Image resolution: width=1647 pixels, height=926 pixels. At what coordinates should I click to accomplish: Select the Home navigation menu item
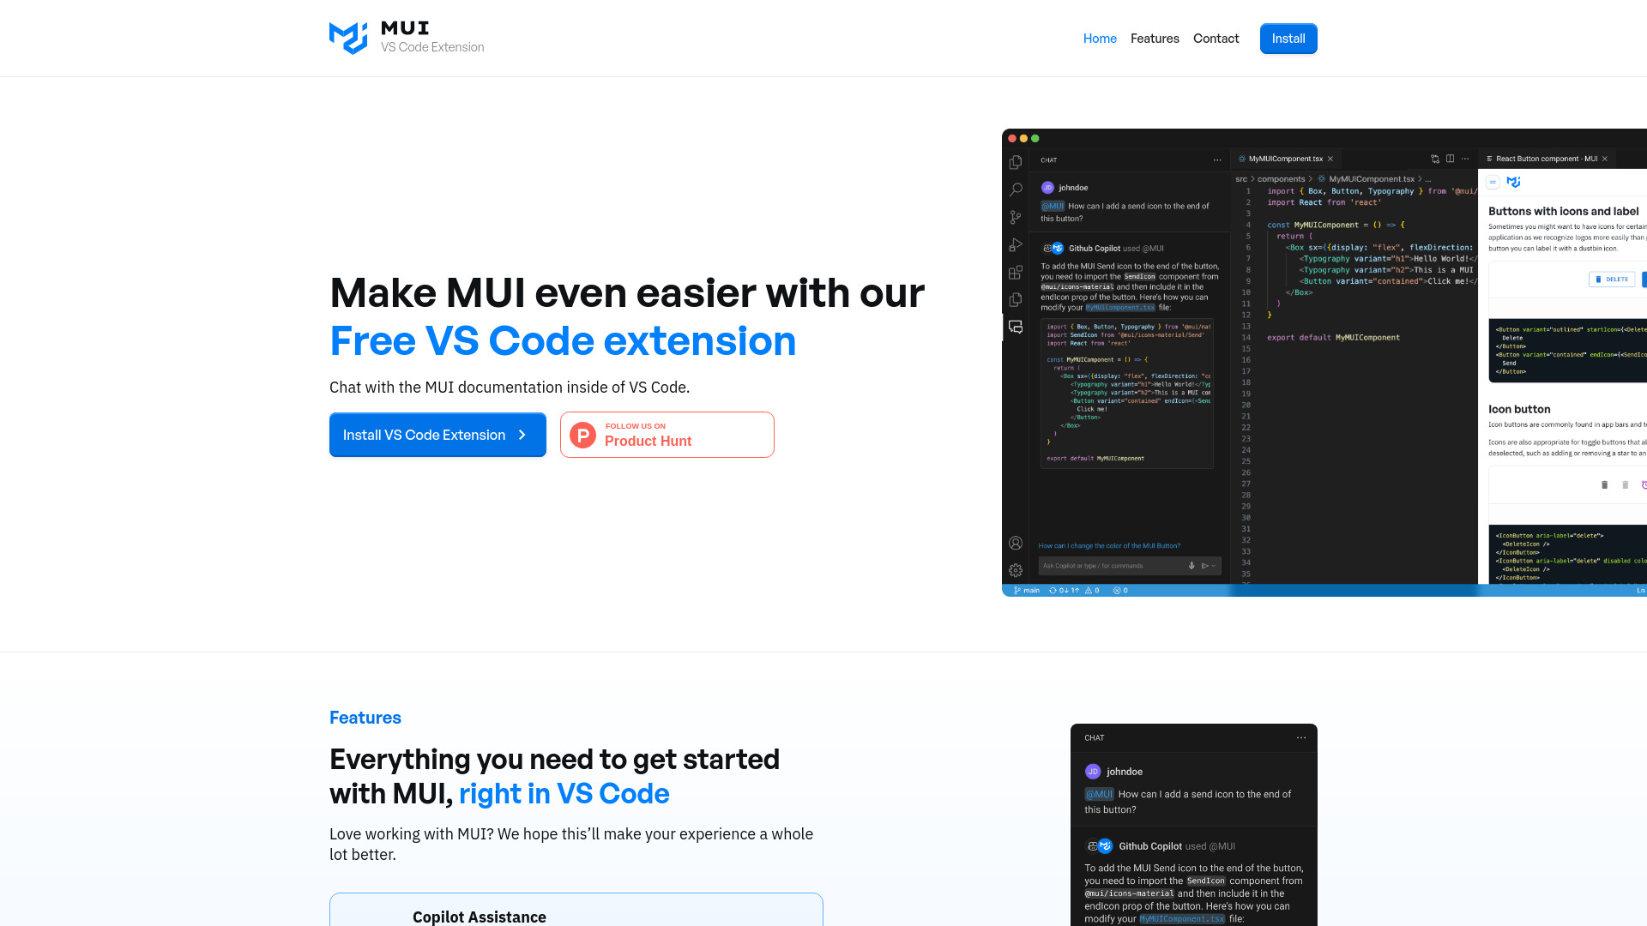click(1100, 39)
